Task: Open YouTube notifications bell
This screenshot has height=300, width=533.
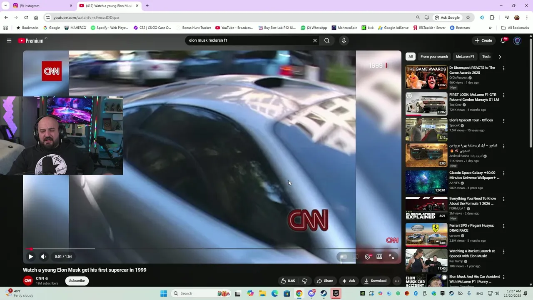Action: (x=503, y=40)
